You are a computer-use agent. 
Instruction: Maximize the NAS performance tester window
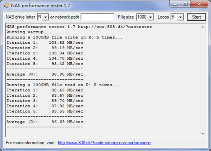pos(185,4)
